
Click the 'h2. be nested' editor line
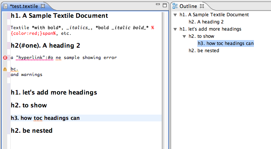click(x=32, y=130)
